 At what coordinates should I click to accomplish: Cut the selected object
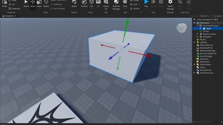[x=12, y=5]
